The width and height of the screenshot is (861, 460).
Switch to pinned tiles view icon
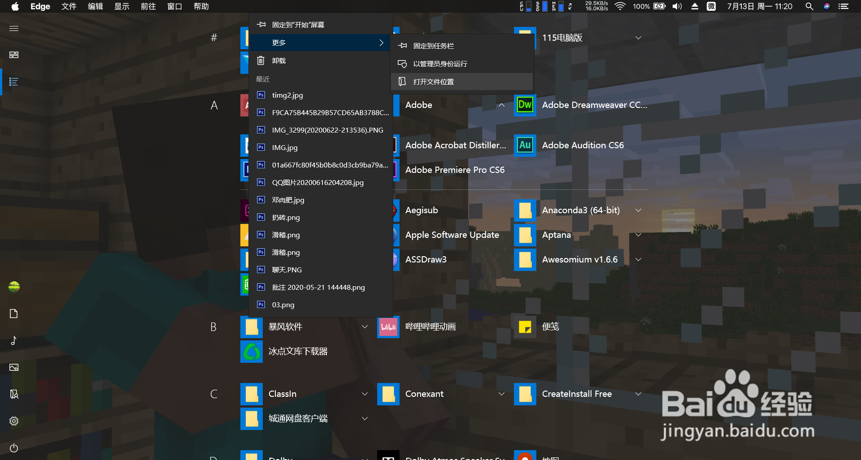[14, 55]
